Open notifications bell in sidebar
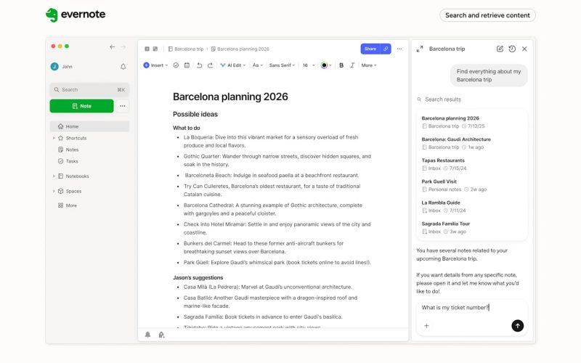The width and height of the screenshot is (581, 363). pos(123,67)
